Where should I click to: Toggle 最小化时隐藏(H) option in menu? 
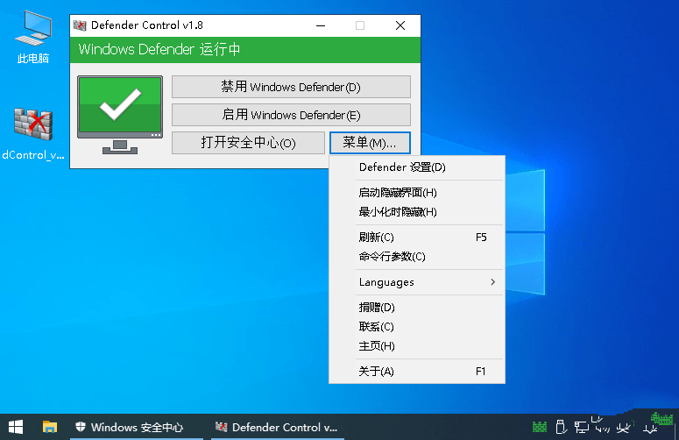pyautogui.click(x=397, y=212)
